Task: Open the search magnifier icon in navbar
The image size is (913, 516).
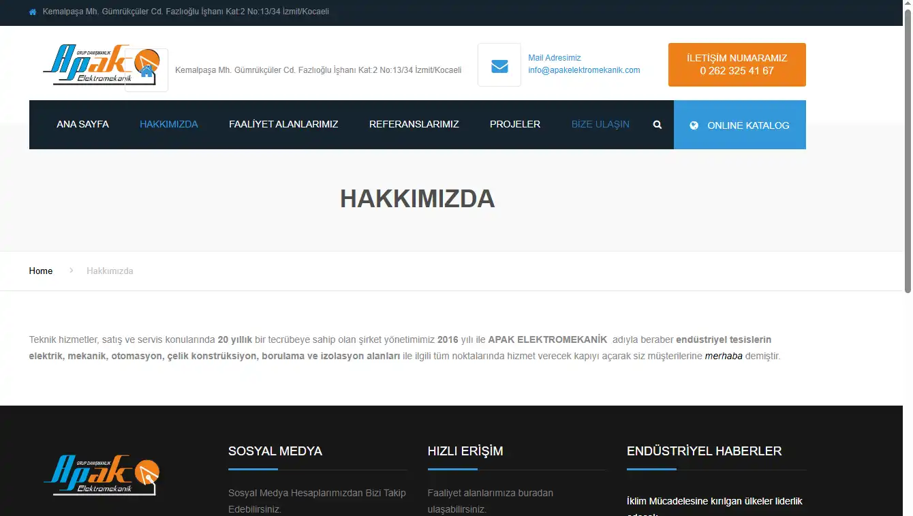Action: tap(657, 125)
